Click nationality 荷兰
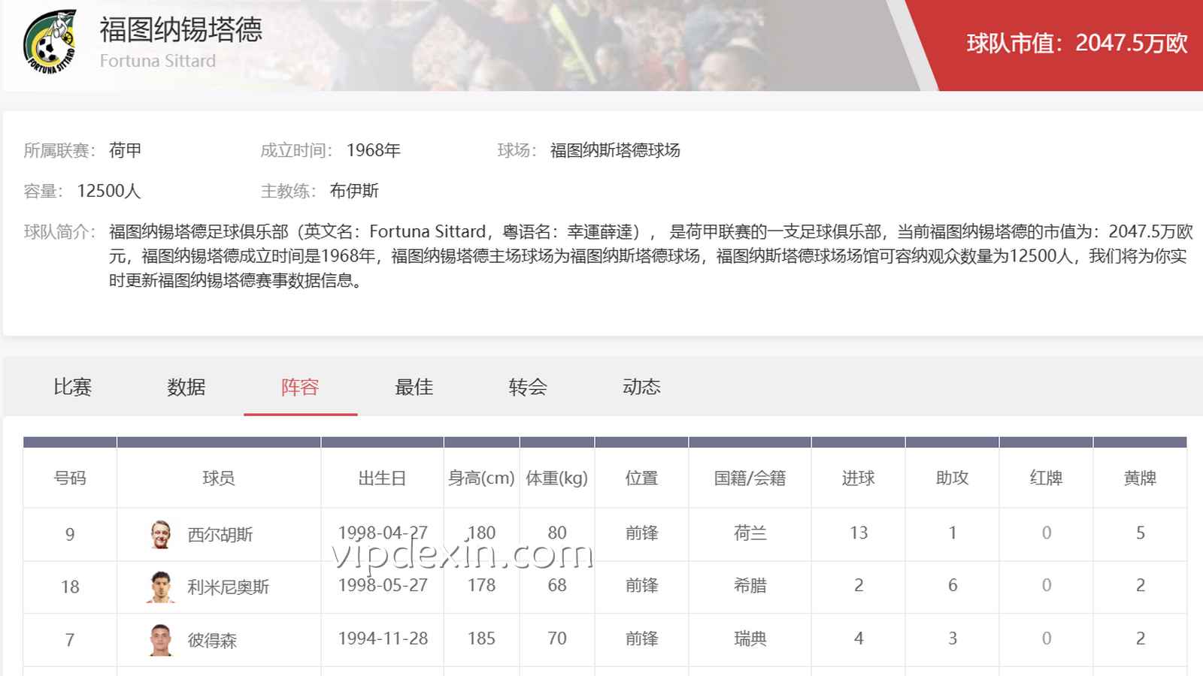The height and width of the screenshot is (676, 1203). 750,533
